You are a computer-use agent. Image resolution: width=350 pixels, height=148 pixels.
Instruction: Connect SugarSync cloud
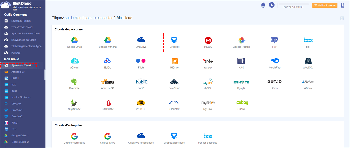tap(74, 105)
